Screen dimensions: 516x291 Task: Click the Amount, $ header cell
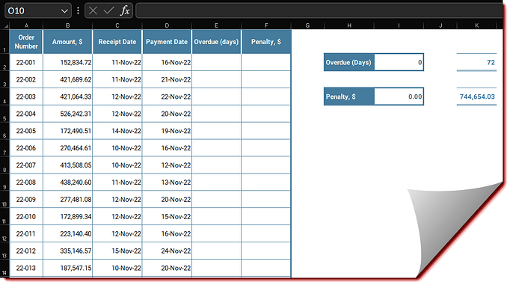(x=67, y=42)
